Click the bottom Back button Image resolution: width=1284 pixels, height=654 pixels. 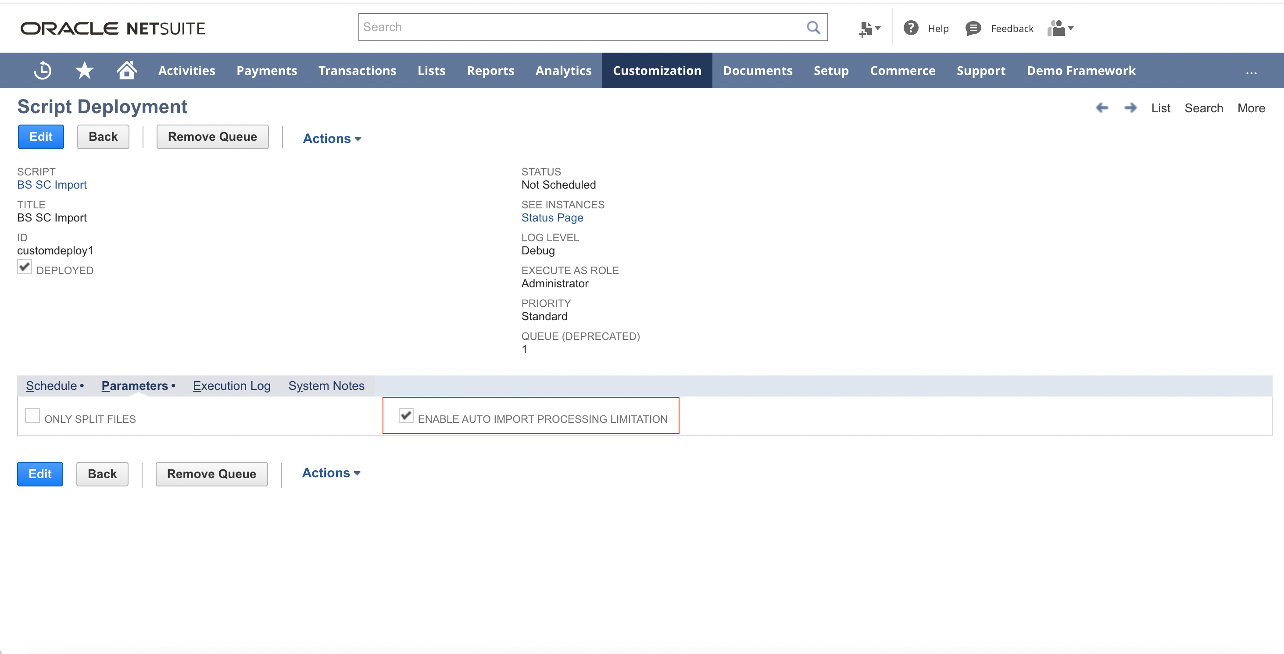tap(102, 474)
